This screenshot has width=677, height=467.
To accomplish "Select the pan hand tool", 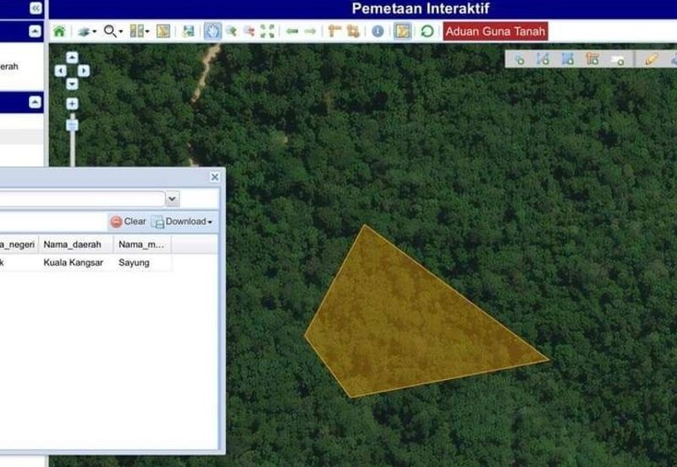I will click(212, 31).
